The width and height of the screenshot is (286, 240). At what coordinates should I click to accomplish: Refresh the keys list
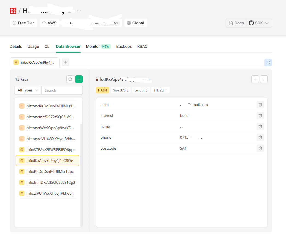70,79
